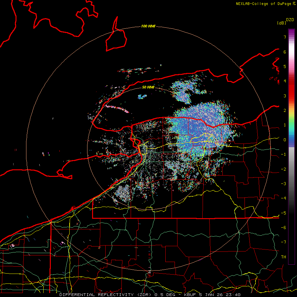Click the 5 JAN 26 scan date
The image size is (297, 297).
pyautogui.click(x=212, y=295)
